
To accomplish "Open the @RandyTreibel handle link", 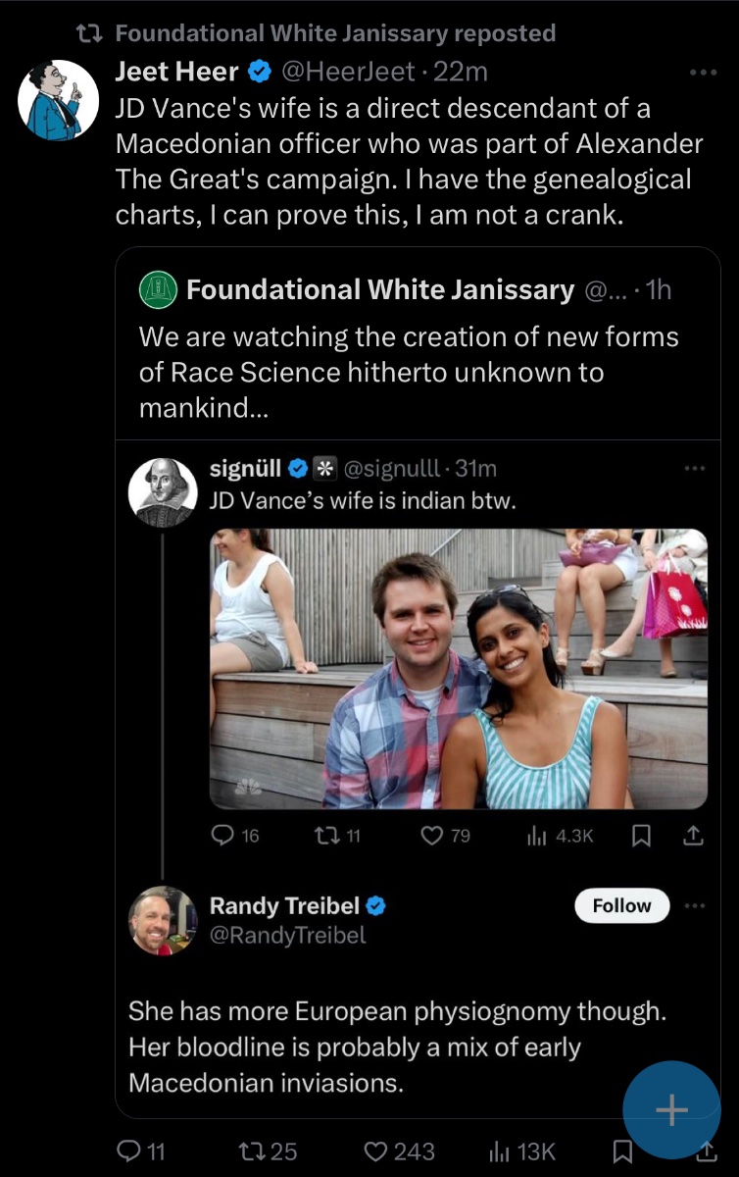I will [x=288, y=935].
